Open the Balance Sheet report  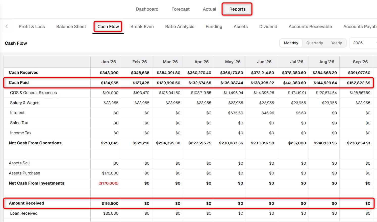pyautogui.click(x=71, y=27)
